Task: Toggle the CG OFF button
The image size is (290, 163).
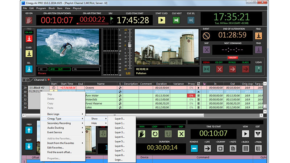Action: [219, 69]
